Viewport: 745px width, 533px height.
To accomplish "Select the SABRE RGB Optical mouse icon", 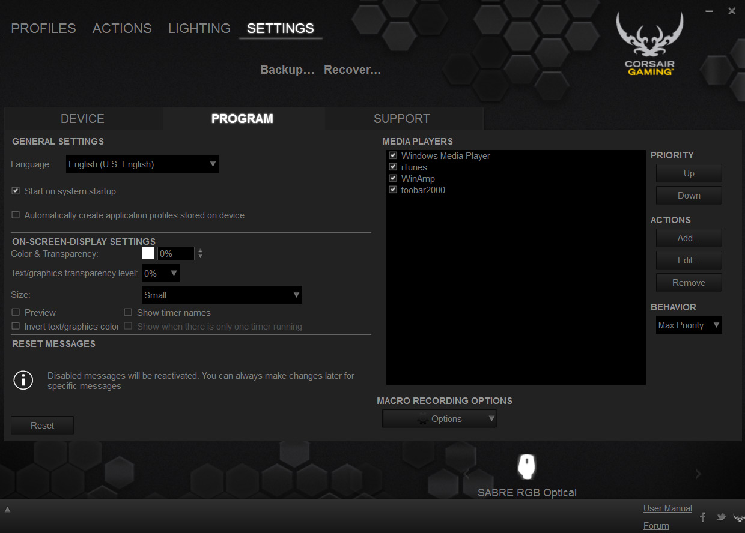I will pos(526,466).
